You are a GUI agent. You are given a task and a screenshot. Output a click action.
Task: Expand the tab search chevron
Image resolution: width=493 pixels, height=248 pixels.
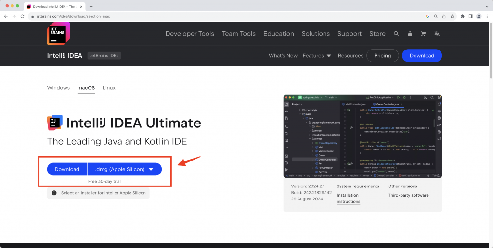click(x=487, y=7)
